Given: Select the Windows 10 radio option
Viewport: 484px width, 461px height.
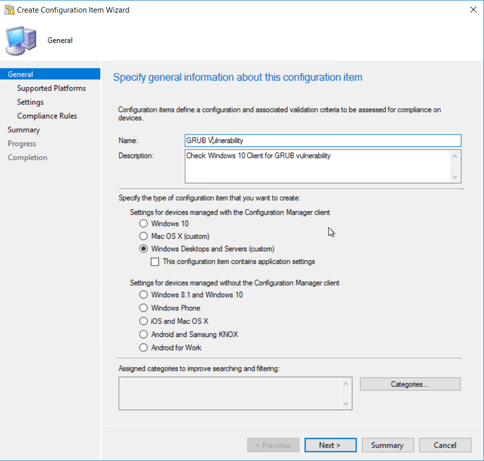Looking at the screenshot, I should tap(144, 223).
